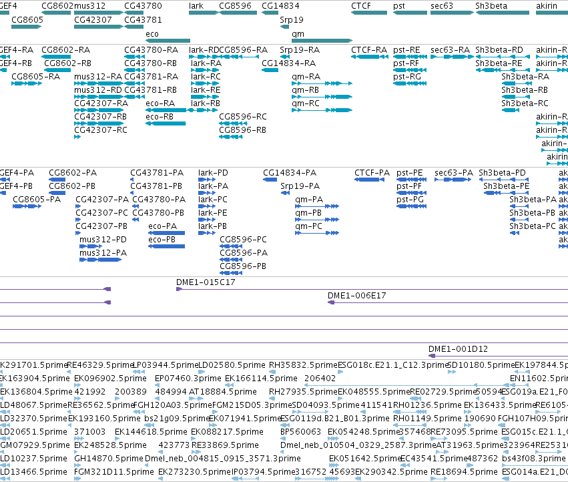Select transcript mus312-RD
The width and height of the screenshot is (568, 482).
99,97
